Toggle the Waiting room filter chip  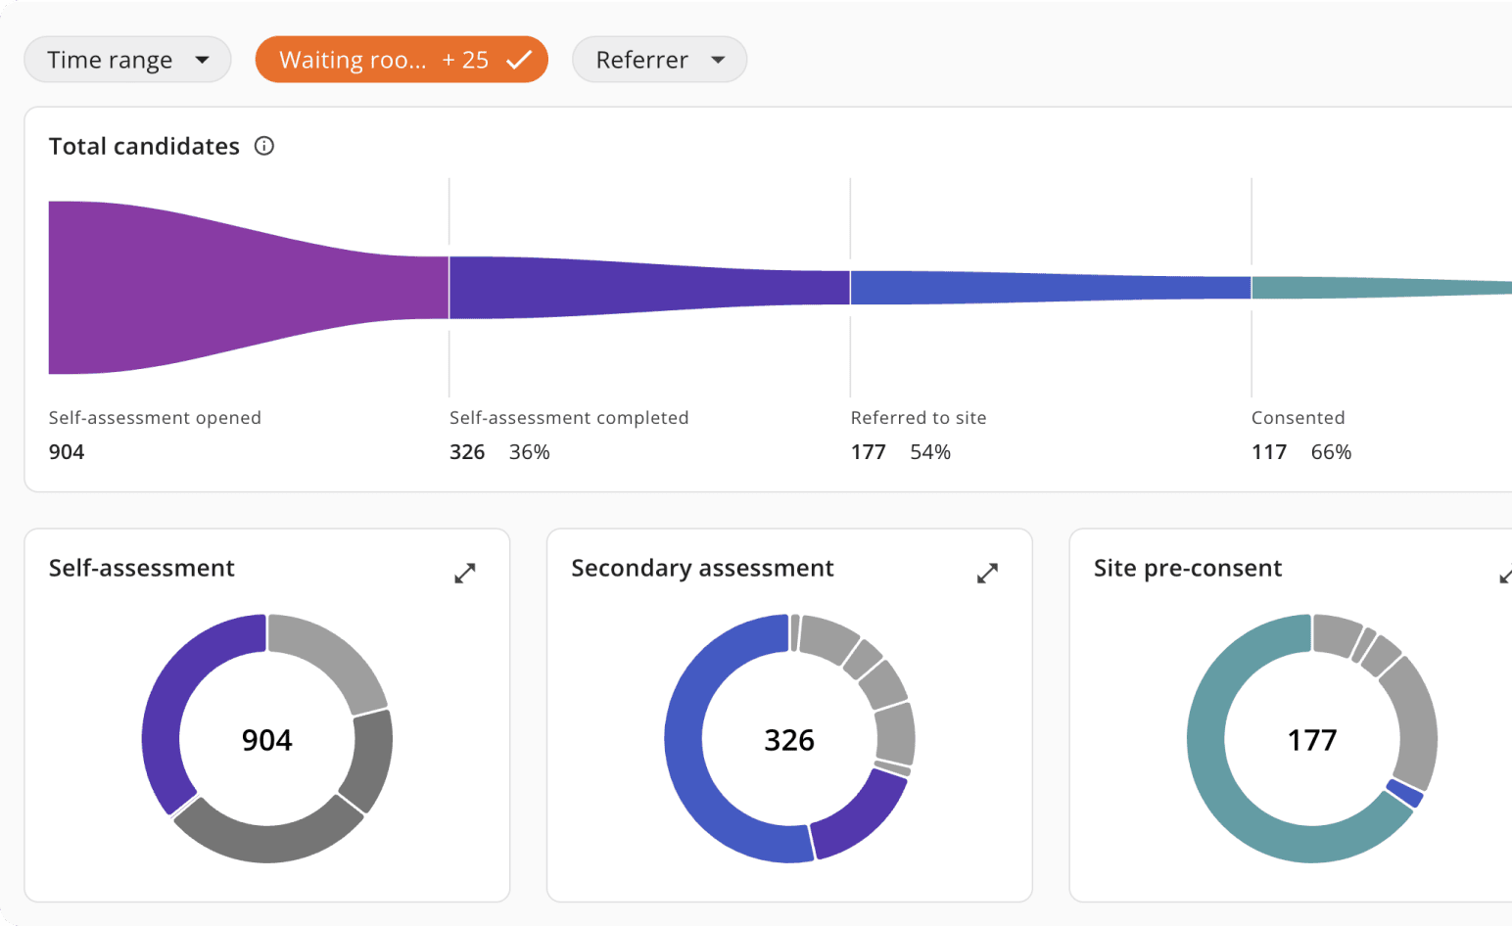(382, 60)
